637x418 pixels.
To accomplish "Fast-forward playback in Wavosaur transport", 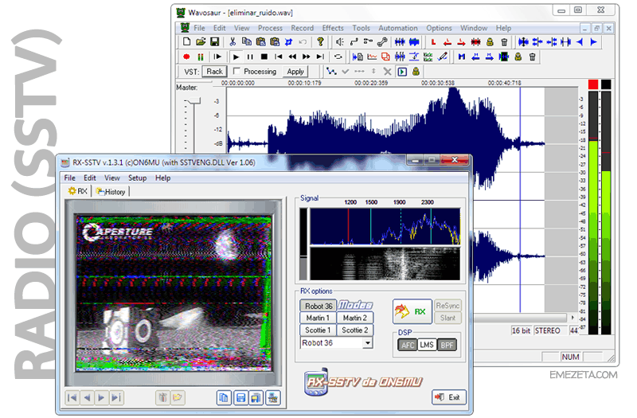I will [307, 57].
